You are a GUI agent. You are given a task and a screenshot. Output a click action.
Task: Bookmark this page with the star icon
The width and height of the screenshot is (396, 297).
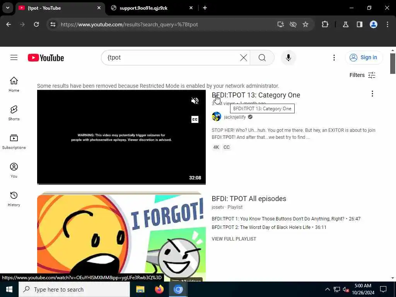click(x=306, y=24)
